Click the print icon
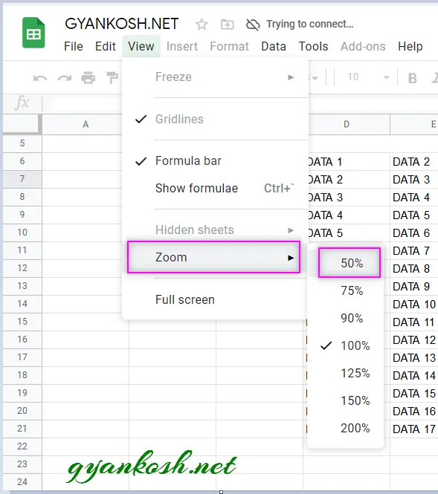This screenshot has width=438, height=494. (88, 77)
